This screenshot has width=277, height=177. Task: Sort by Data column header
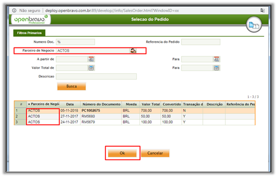click(70, 104)
